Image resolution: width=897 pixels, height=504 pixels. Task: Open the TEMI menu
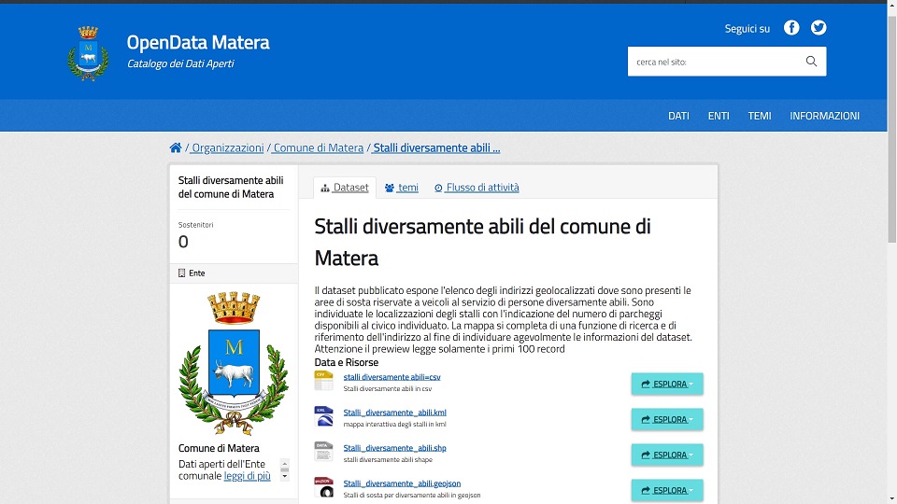tap(760, 116)
